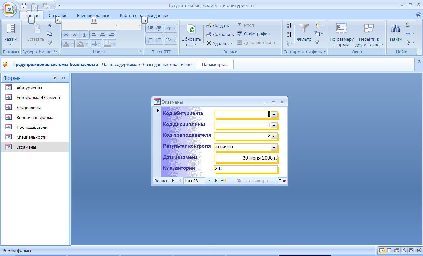This screenshot has height=256, width=423.
Task: Click the record selector arrow in Экзамены form
Action: point(158,111)
